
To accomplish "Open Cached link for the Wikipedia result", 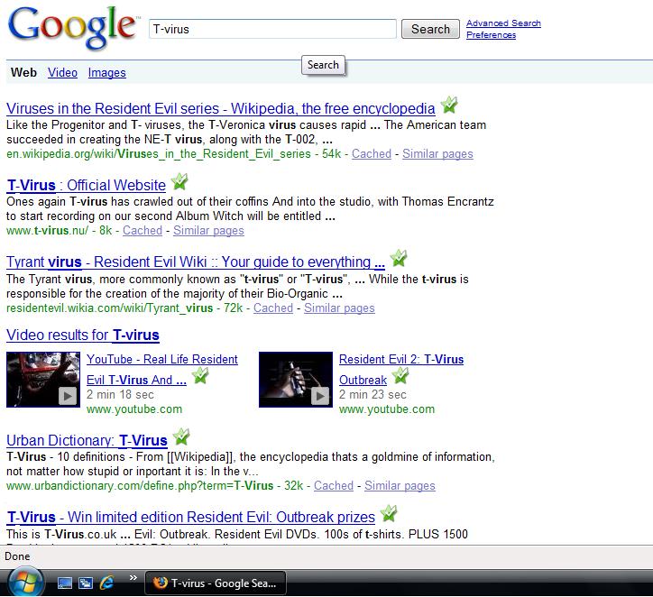I will (x=372, y=154).
